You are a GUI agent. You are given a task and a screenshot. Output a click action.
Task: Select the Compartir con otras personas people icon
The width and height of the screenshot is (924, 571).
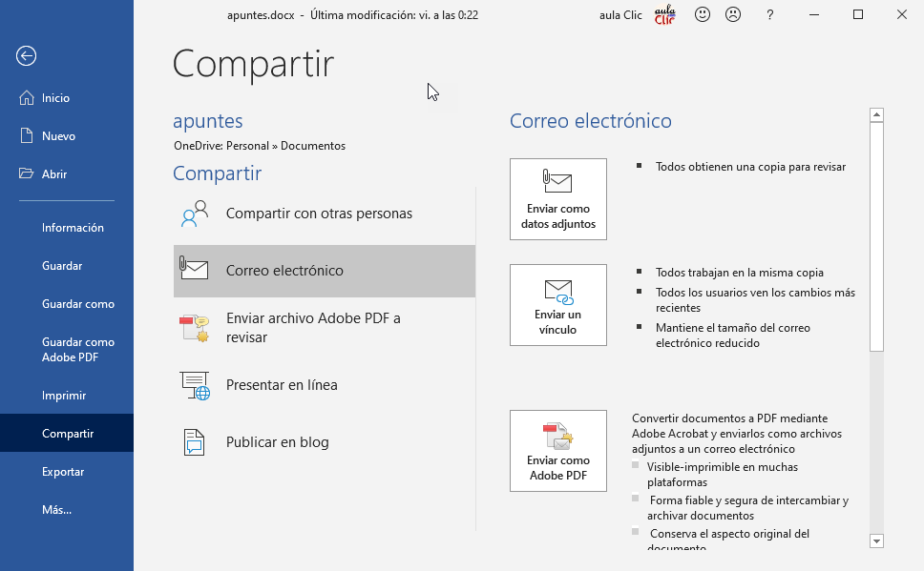pos(195,213)
